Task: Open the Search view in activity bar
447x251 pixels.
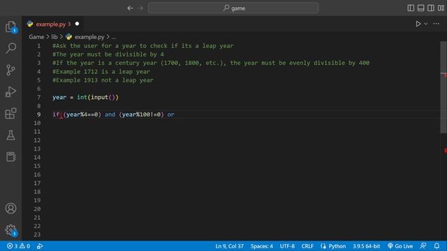Action: [11, 48]
